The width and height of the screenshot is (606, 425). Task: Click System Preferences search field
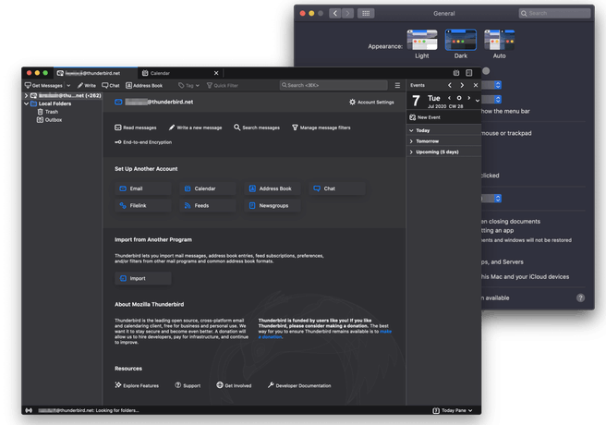tap(554, 13)
